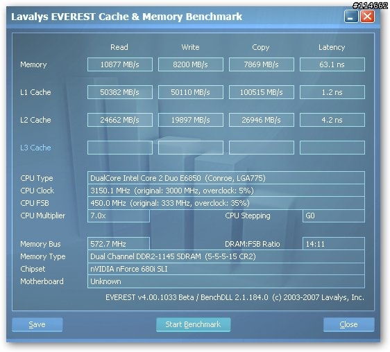Screen dimensions: 390x352
Task: Select Chipset value nVIDIA nForce 680i SLI
Action: (226, 269)
